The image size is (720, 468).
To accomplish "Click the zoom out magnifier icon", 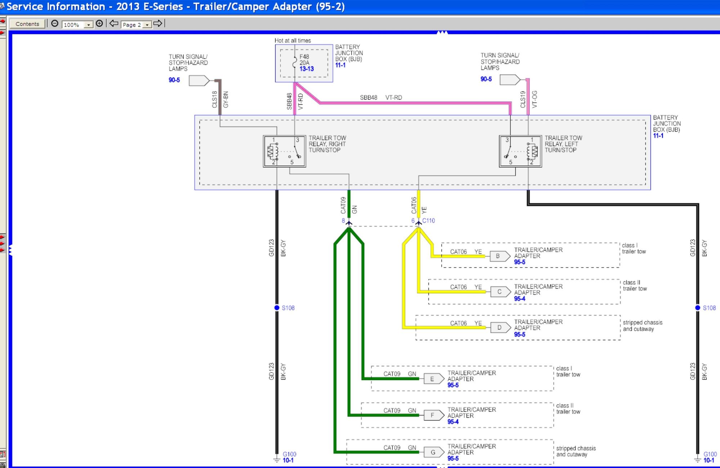I will pyautogui.click(x=55, y=24).
